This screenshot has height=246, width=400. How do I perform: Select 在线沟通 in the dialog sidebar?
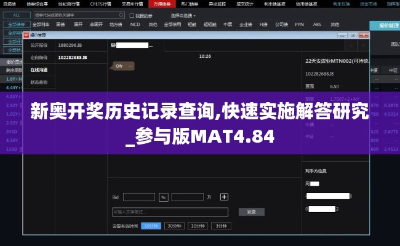point(39,70)
